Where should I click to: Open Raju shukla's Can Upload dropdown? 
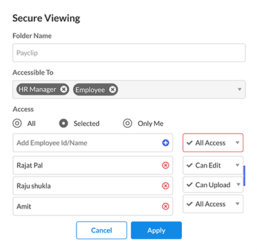coord(213,185)
